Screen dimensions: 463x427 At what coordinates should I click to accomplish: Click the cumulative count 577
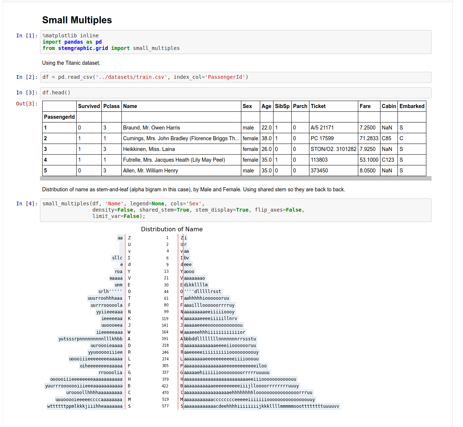[x=165, y=406]
